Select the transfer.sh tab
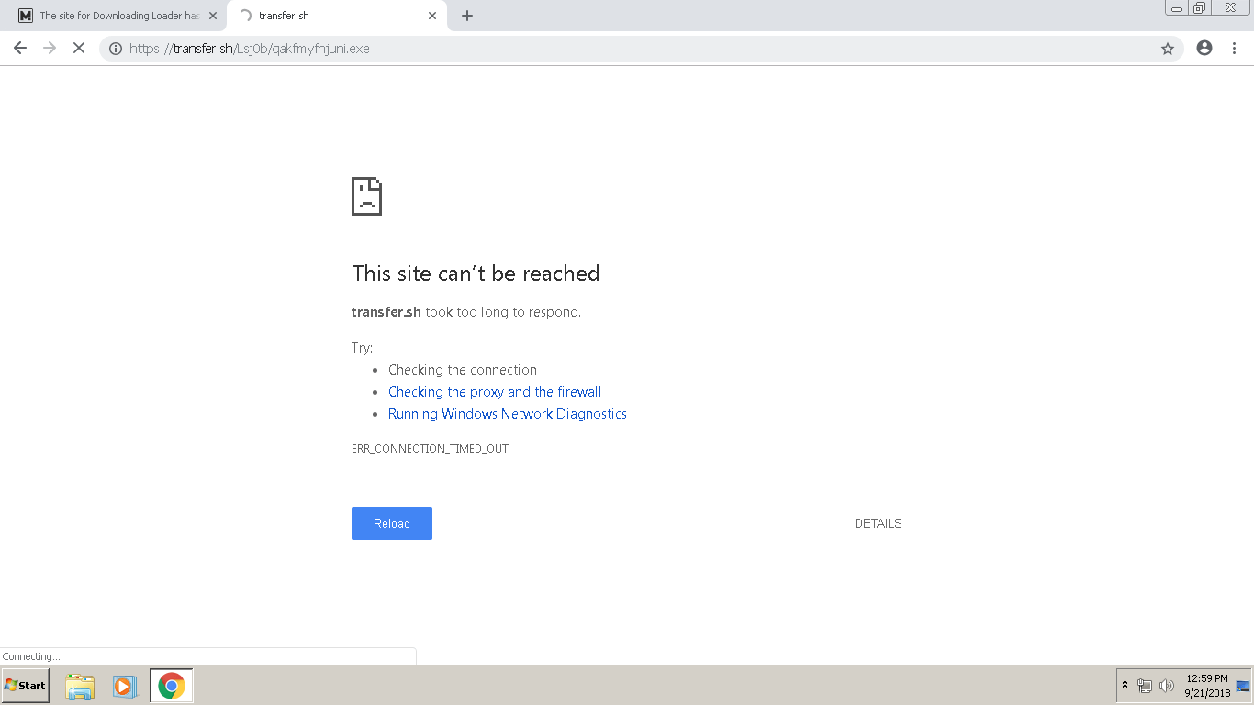Viewport: 1254px width, 705px height. click(337, 16)
